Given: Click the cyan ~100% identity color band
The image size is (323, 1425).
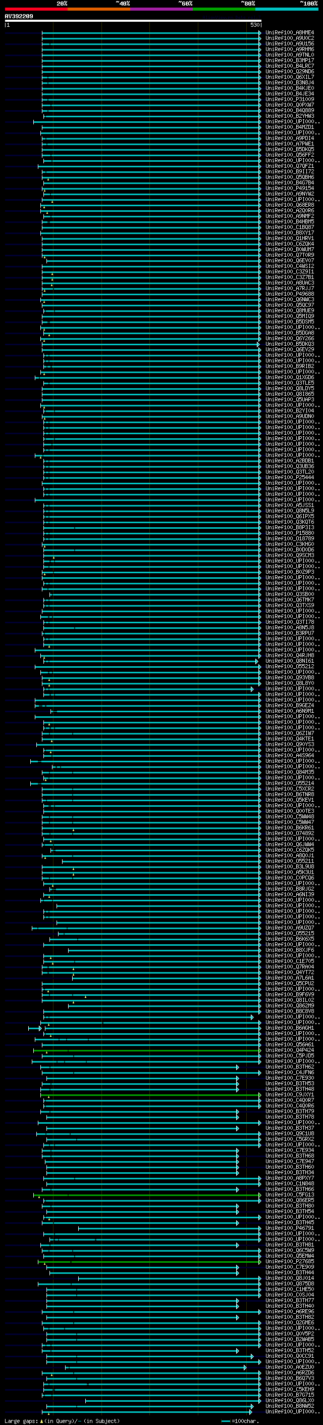Looking at the screenshot, I should pyautogui.click(x=287, y=10).
